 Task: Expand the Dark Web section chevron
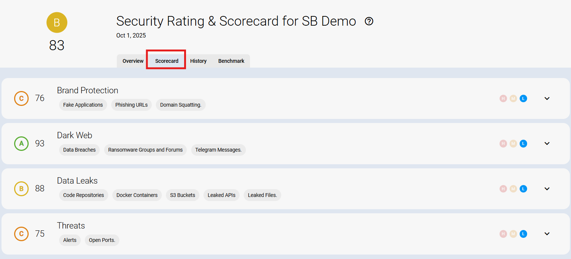coord(547,143)
